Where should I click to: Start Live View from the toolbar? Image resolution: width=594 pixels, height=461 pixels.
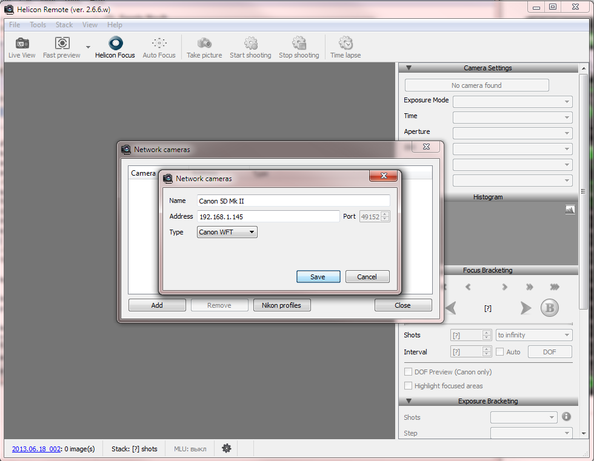[22, 47]
